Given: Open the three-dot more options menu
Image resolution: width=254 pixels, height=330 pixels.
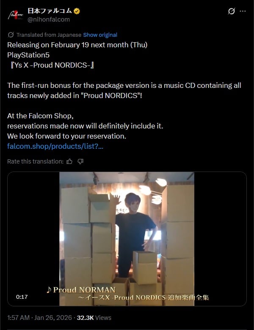Looking at the screenshot, I should click(x=243, y=11).
